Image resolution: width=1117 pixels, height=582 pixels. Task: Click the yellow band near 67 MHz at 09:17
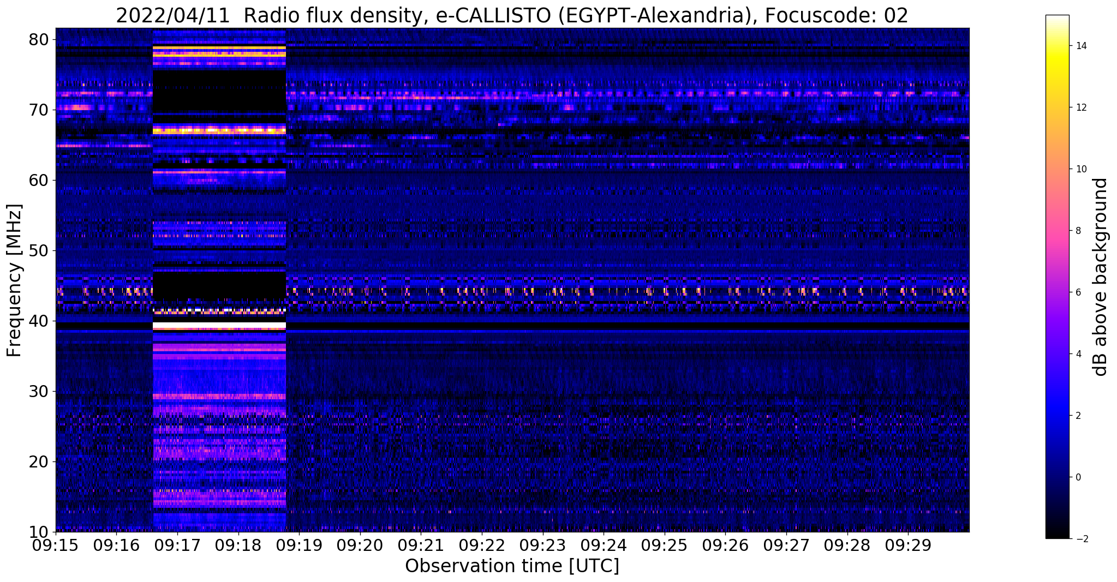(x=219, y=130)
